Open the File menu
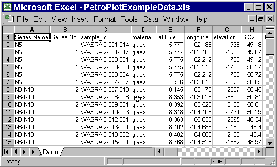Viewport: 277px width, 167px height. tap(22, 19)
